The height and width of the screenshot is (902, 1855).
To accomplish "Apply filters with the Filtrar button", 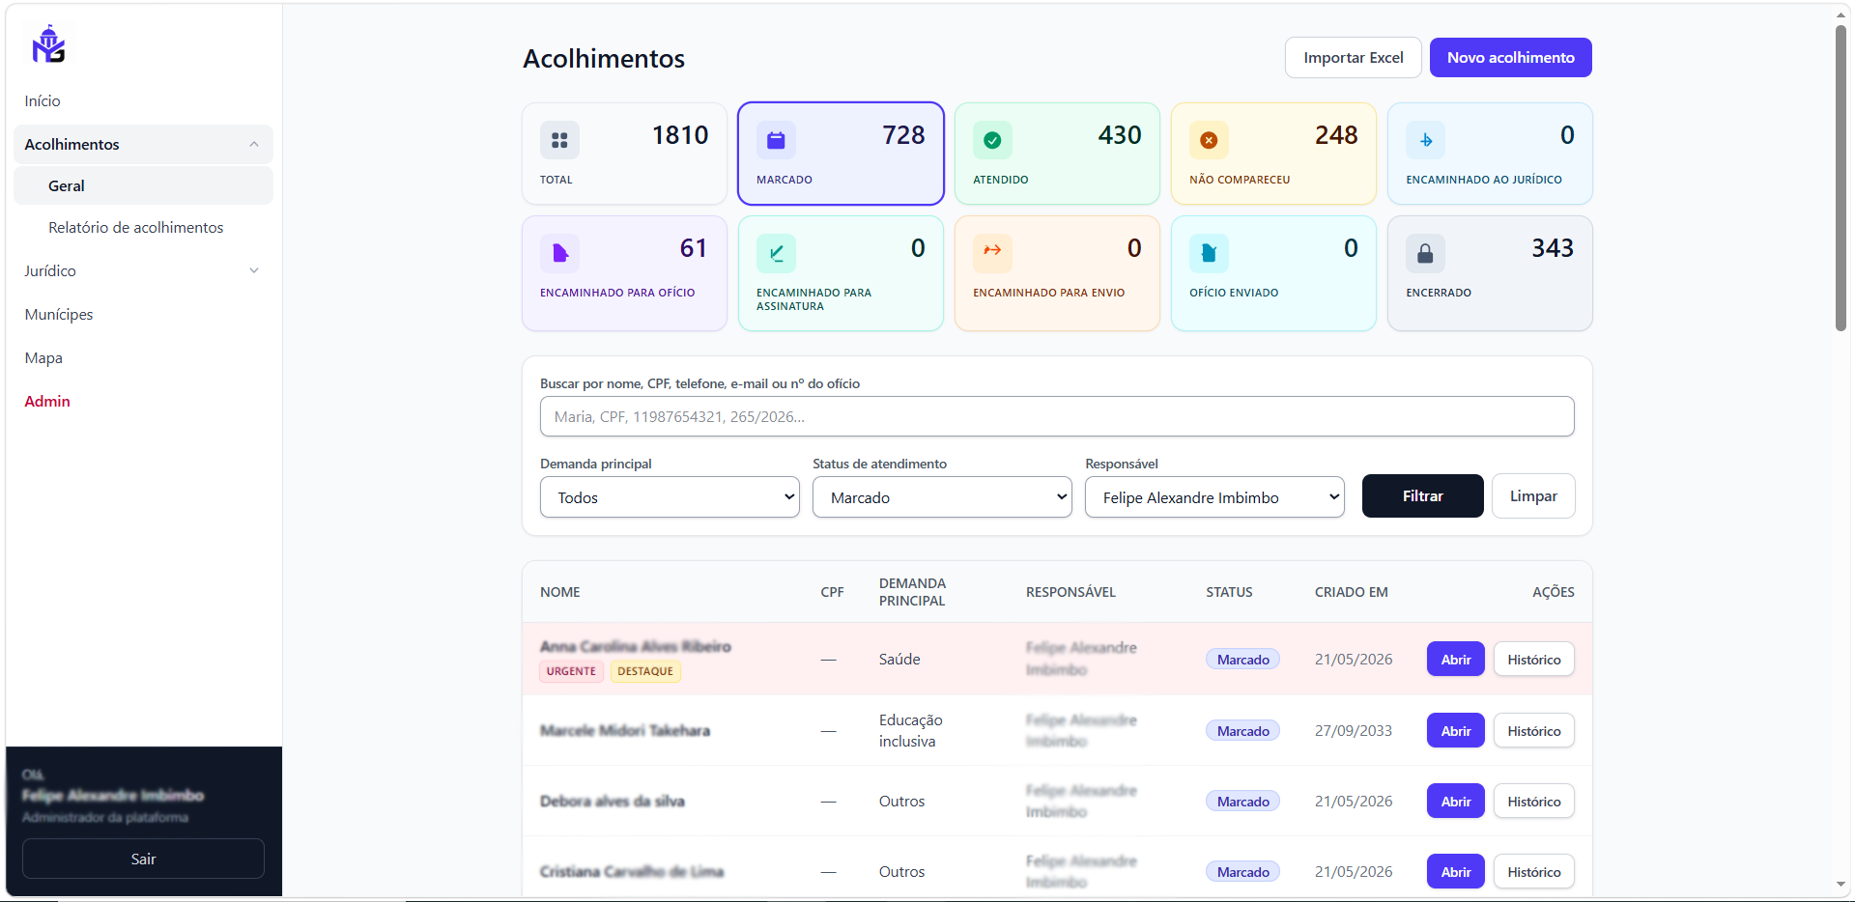I will click(1422, 496).
